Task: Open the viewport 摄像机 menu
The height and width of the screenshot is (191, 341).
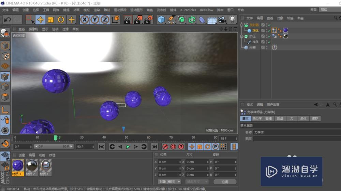Action: 33,29
